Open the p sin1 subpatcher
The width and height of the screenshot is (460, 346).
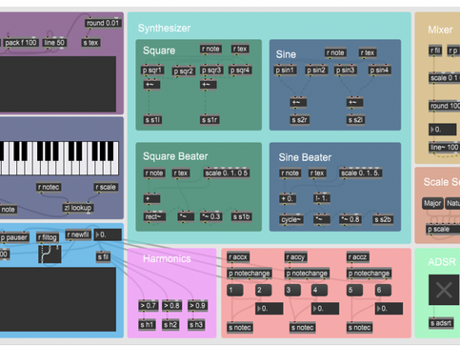(x=285, y=71)
